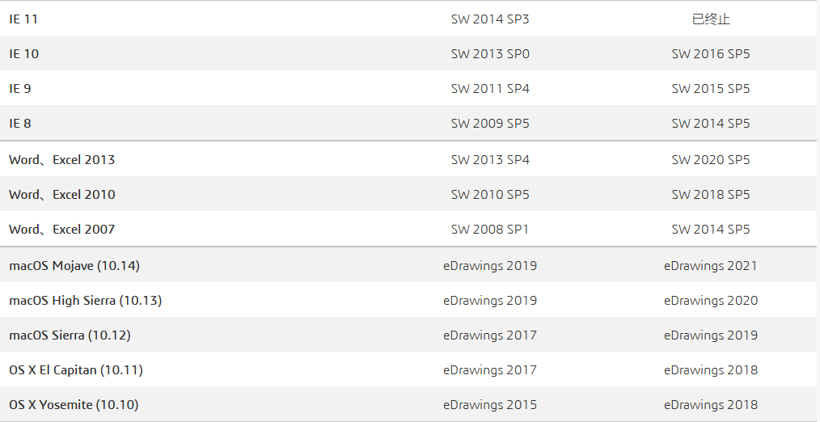This screenshot has height=422, width=820.
Task: Click eDrawings 2021 cell
Action: click(710, 266)
